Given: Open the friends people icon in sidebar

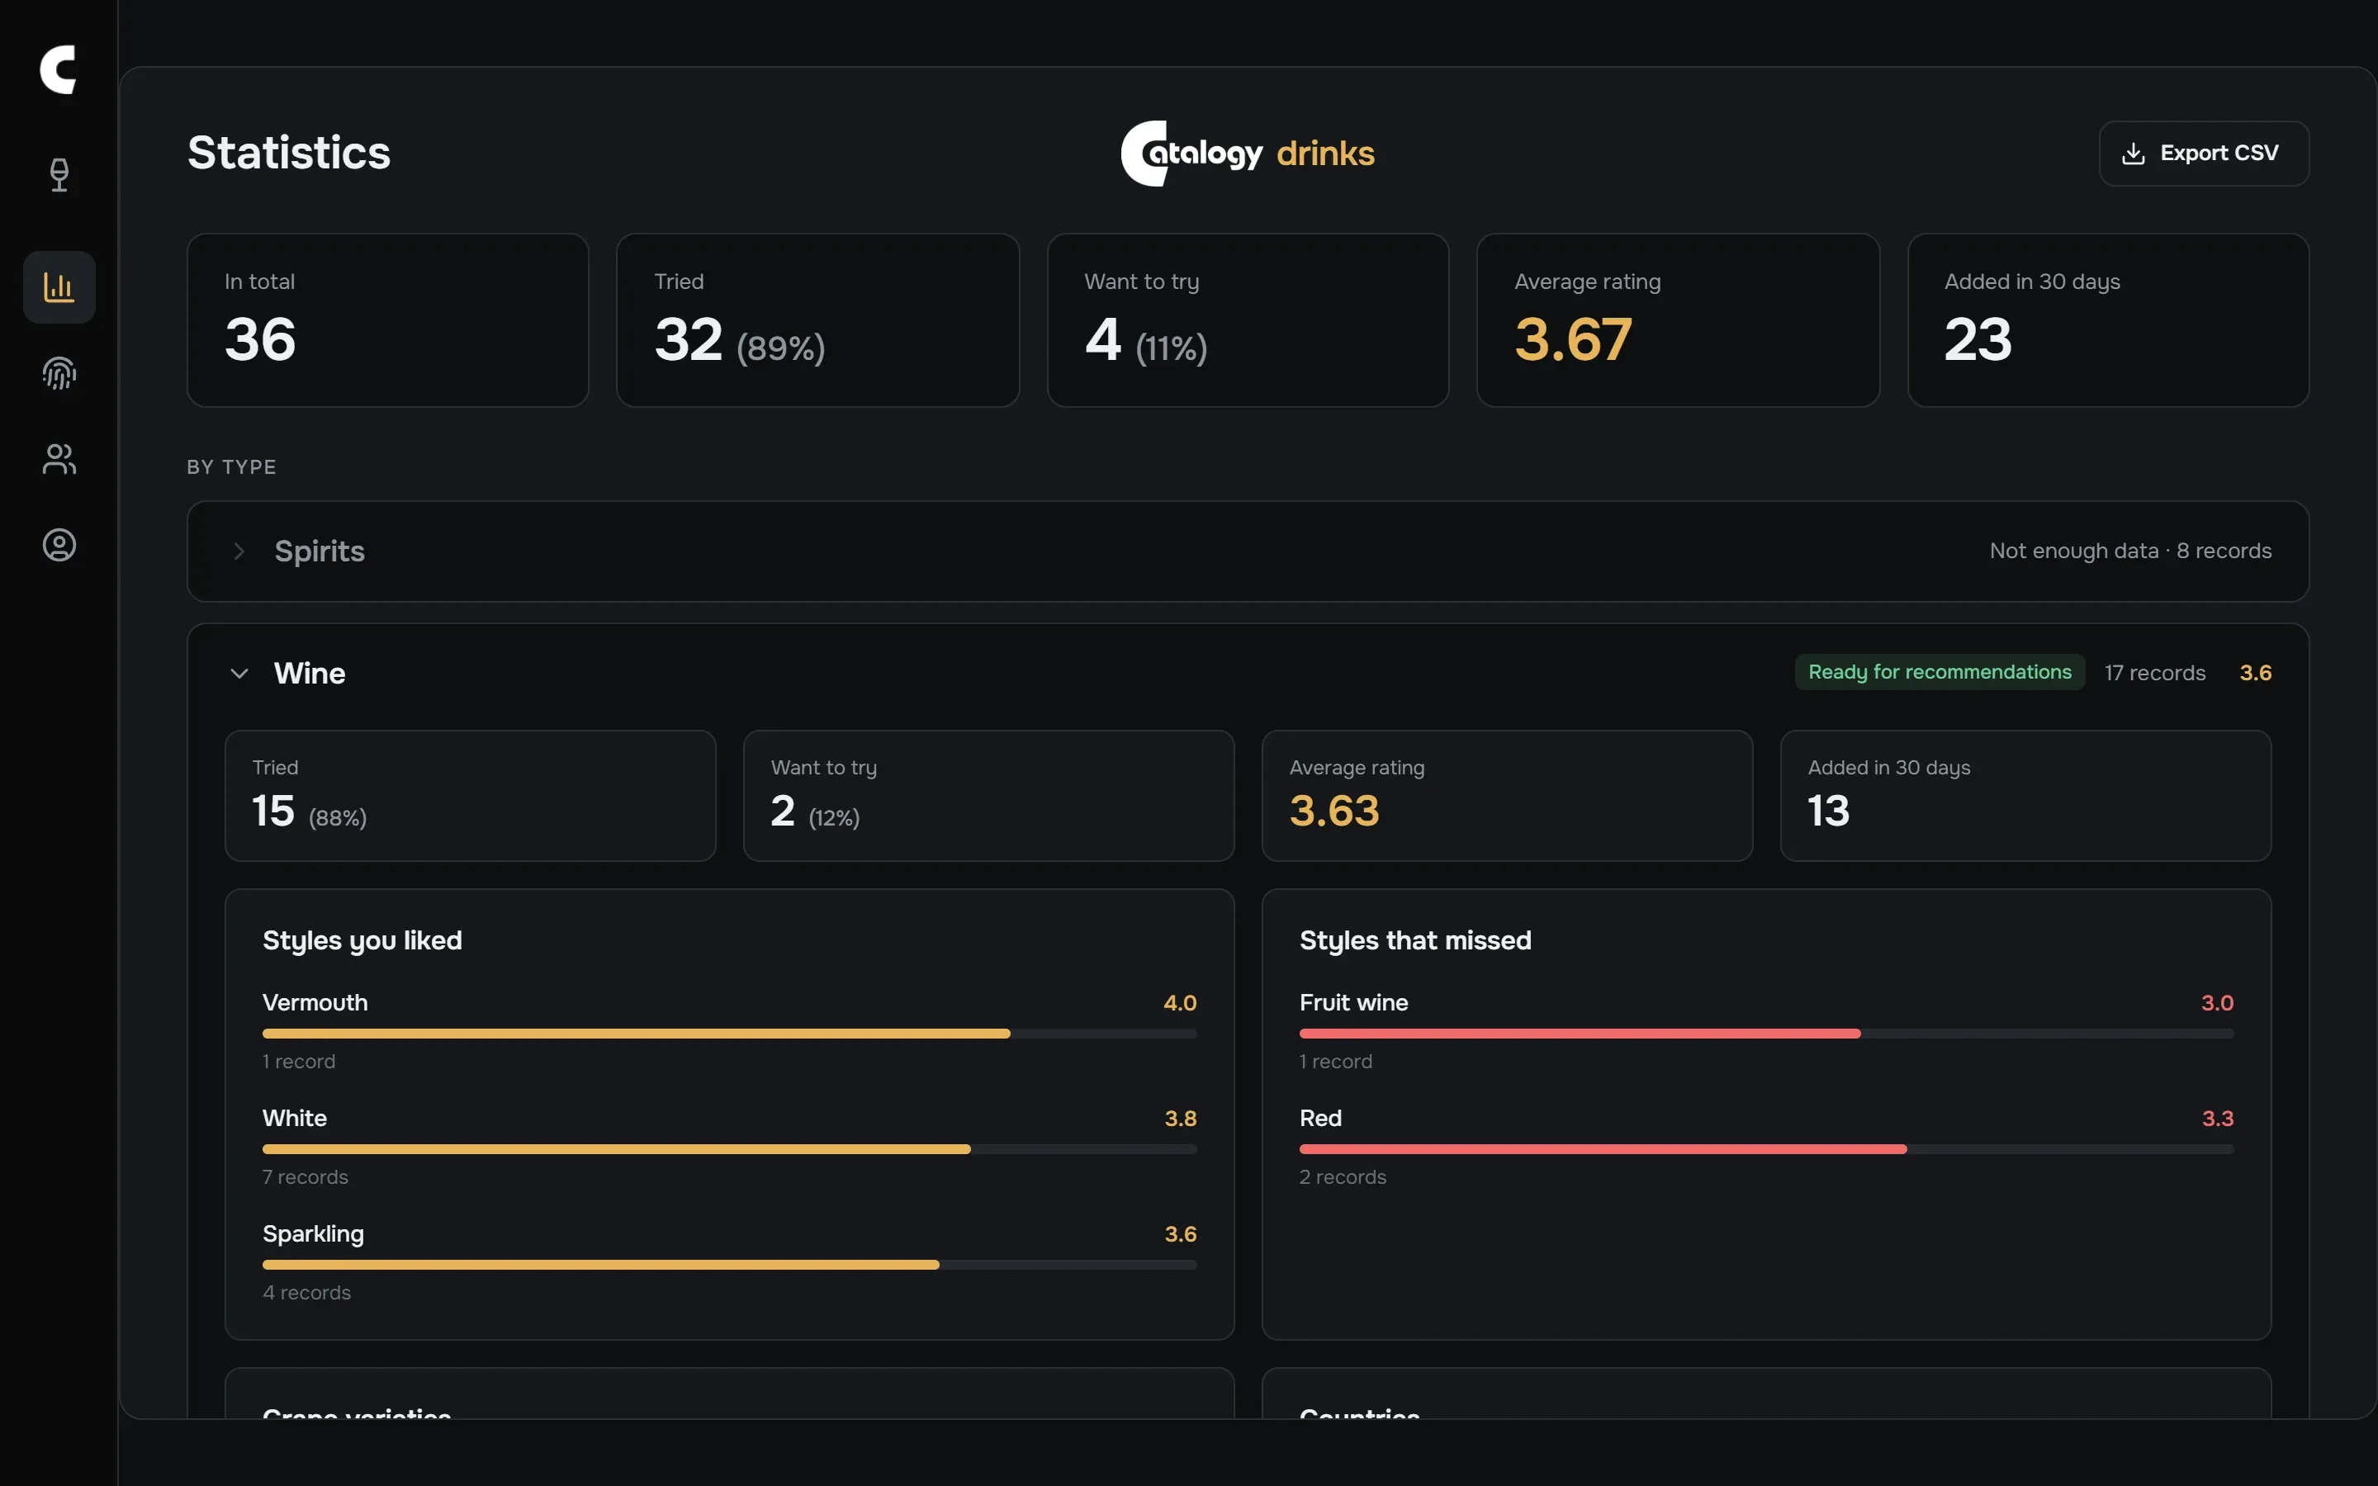Looking at the screenshot, I should (x=59, y=459).
